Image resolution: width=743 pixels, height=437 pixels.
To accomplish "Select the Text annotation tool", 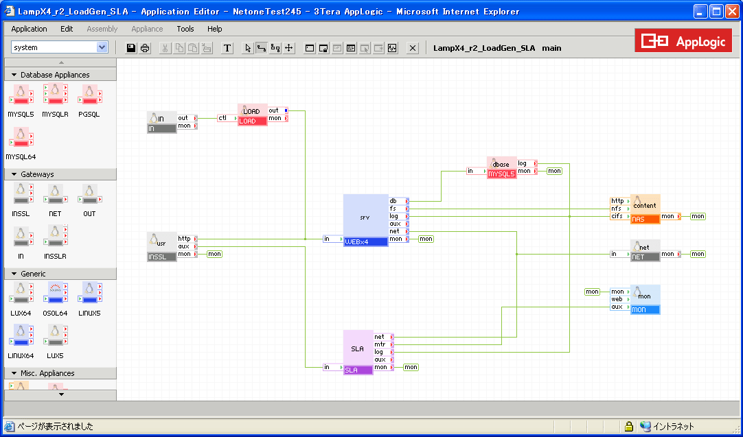I will click(227, 48).
